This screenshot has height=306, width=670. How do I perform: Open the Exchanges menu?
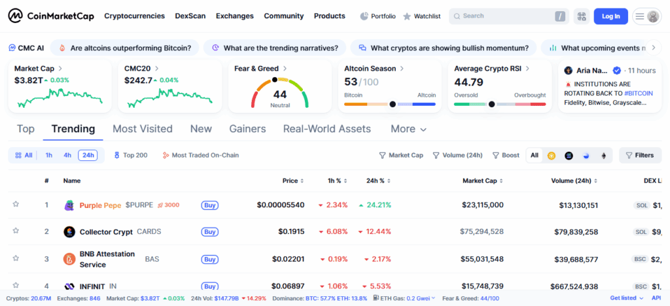pos(235,16)
